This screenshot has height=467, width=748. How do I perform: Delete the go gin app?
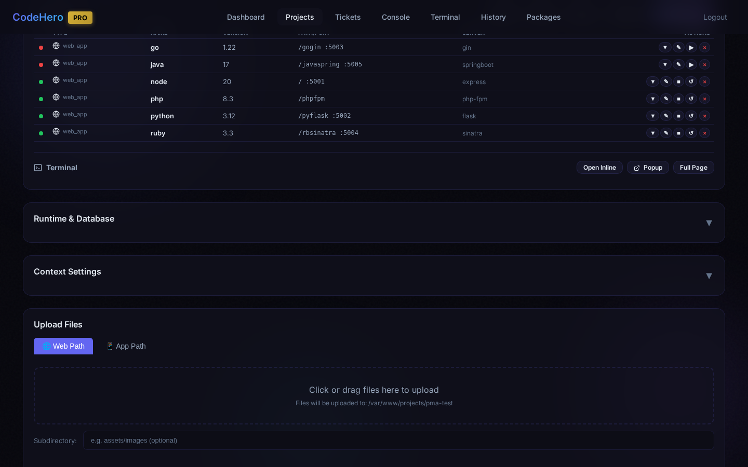(704, 48)
